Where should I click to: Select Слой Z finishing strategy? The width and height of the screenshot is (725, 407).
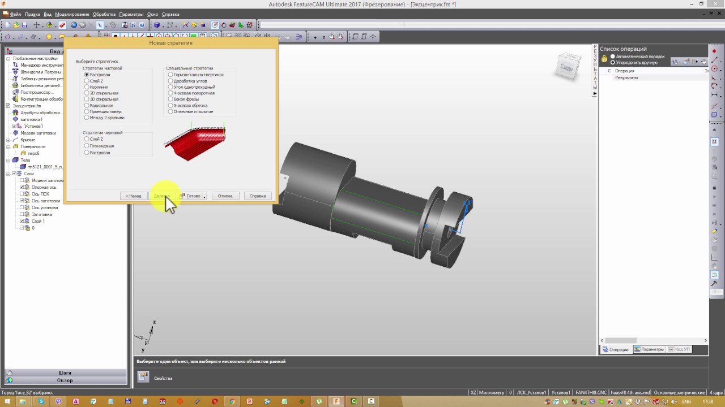87,81
